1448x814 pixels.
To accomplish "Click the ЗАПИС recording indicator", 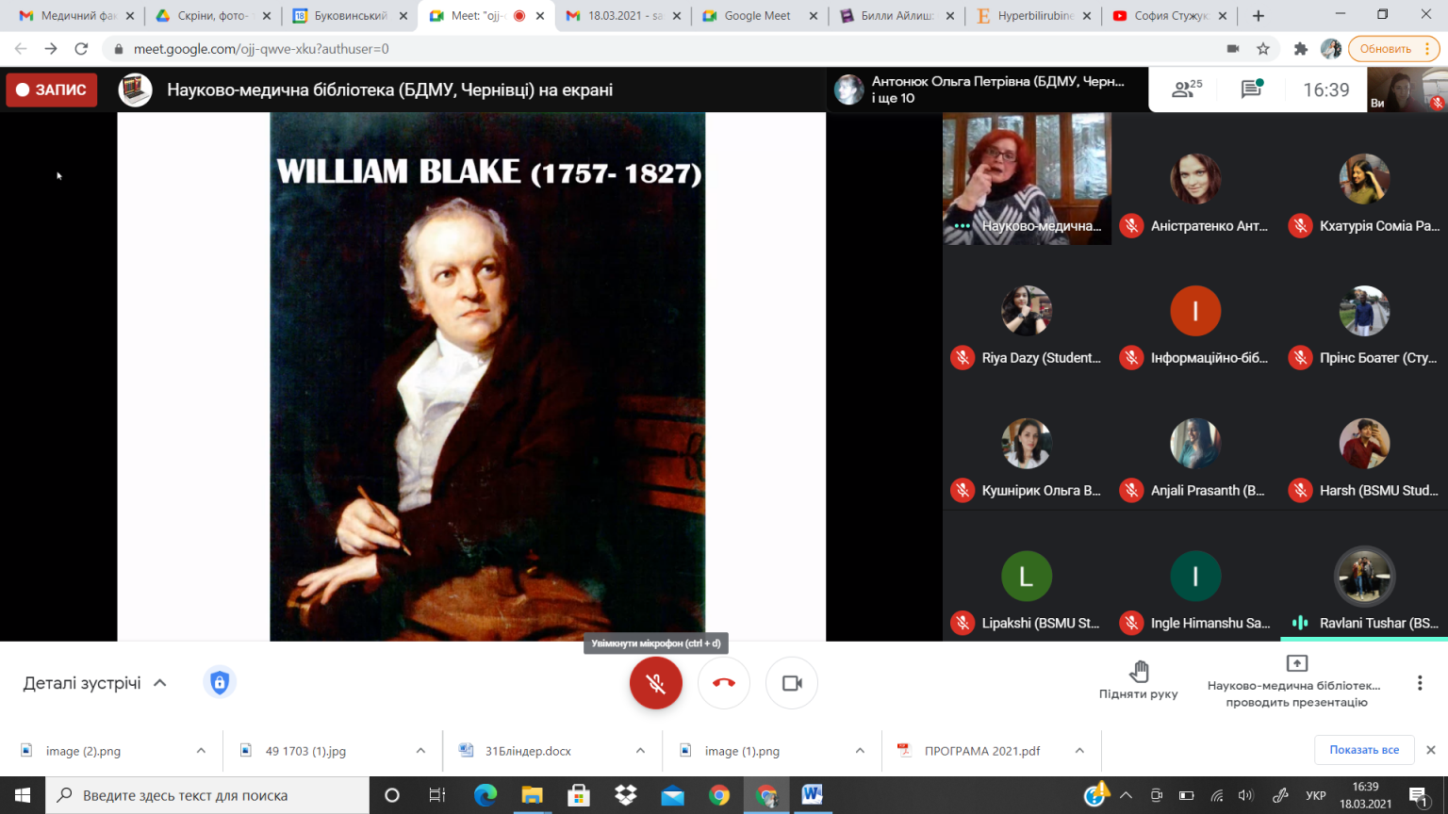I will [52, 90].
